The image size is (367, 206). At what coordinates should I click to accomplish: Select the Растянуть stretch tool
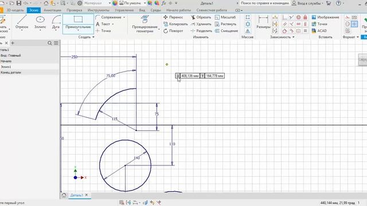tap(225, 24)
